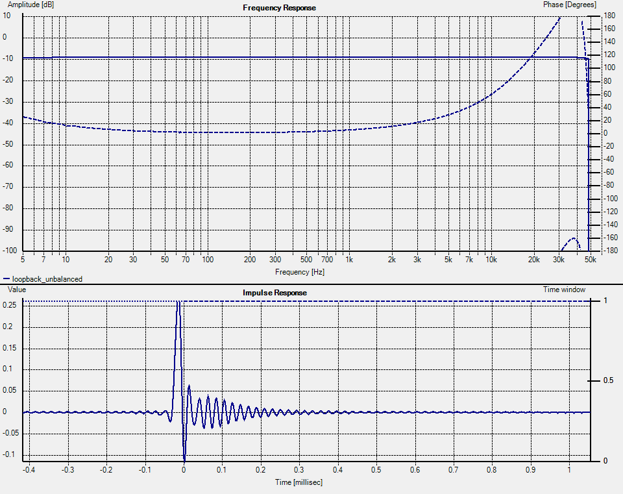Click the 7k tick on frequency axis
The height and width of the screenshot is (494, 623).
(x=469, y=260)
